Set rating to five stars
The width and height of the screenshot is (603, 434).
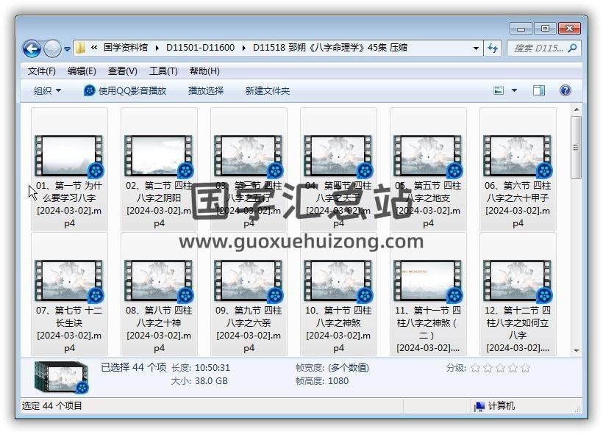pyautogui.click(x=525, y=368)
